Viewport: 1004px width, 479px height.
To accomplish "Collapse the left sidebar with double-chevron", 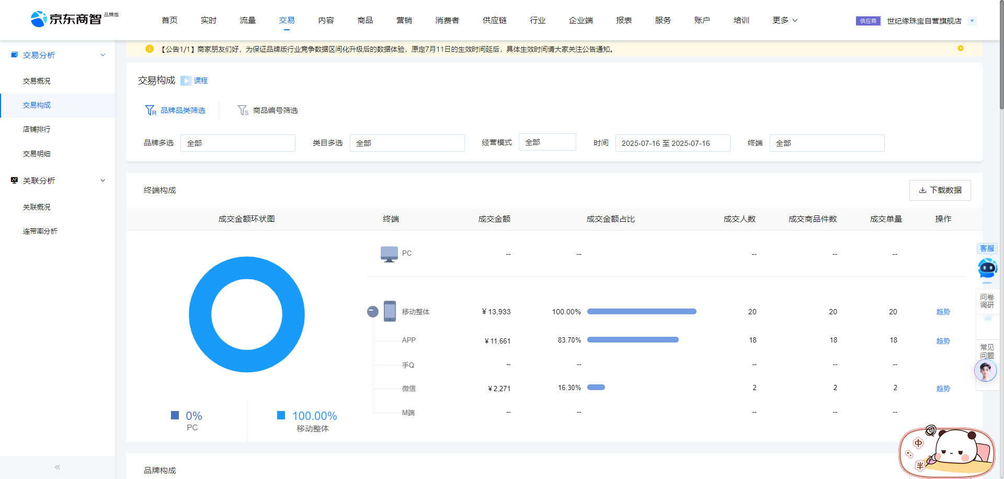I will click(x=58, y=467).
